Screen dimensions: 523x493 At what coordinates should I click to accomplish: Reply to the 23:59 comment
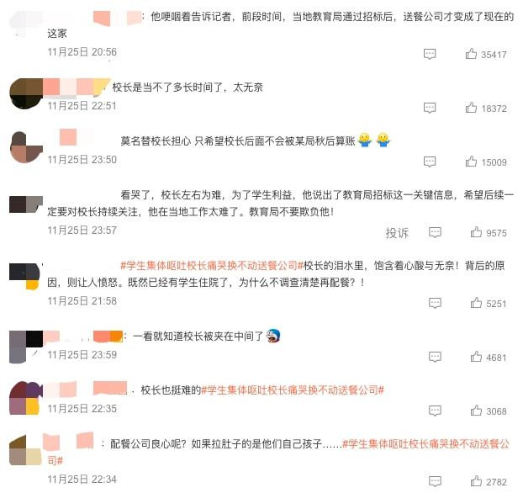[435, 358]
